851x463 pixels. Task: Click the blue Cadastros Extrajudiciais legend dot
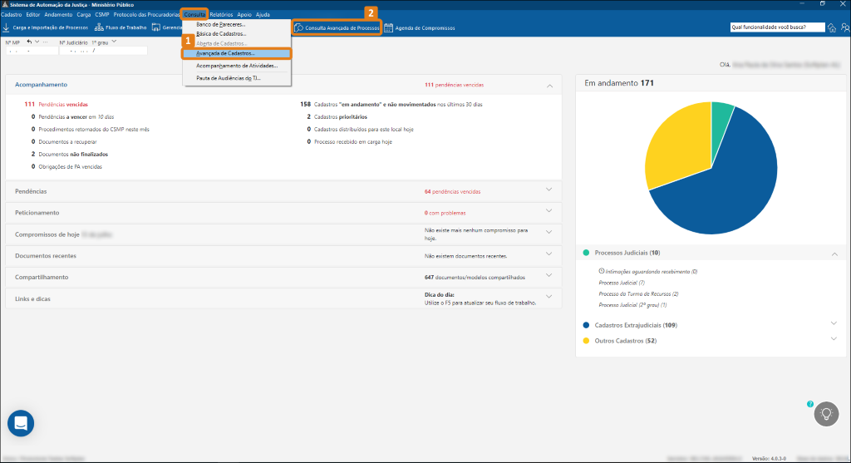tap(586, 325)
